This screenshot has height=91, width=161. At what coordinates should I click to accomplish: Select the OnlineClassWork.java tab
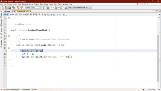point(22,12)
